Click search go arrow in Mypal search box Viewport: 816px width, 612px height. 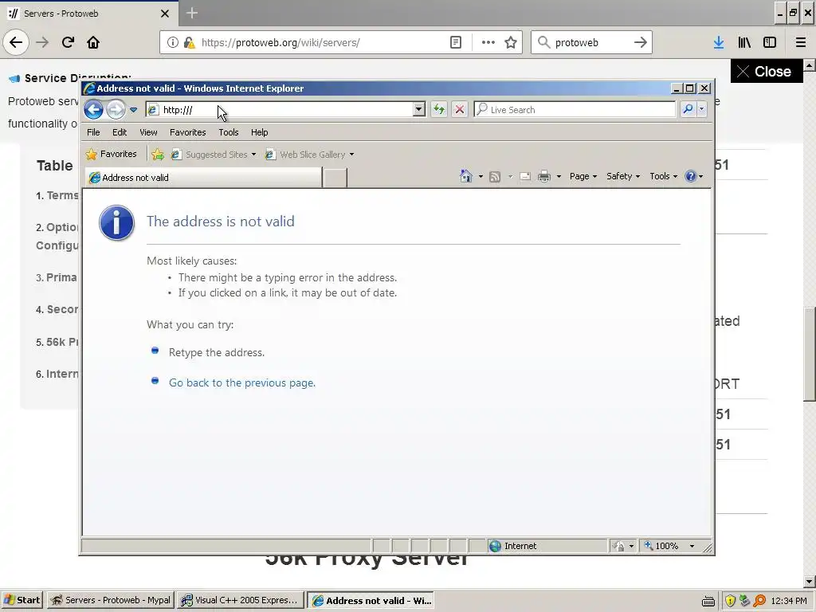[641, 42]
